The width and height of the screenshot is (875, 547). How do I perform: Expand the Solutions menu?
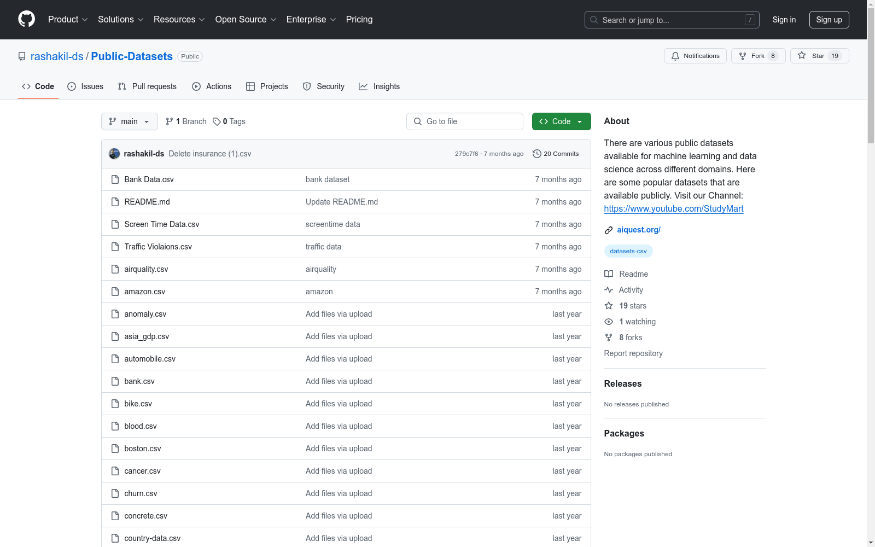(121, 20)
